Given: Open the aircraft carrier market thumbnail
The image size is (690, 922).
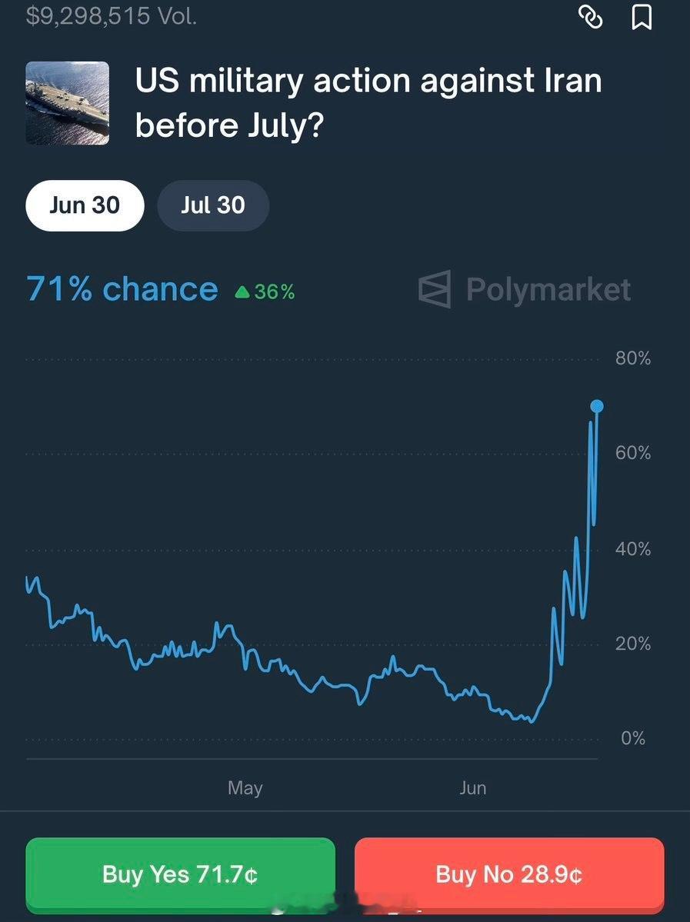Looking at the screenshot, I should pyautogui.click(x=68, y=103).
